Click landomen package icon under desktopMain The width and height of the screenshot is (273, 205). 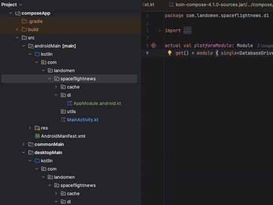point(50,177)
